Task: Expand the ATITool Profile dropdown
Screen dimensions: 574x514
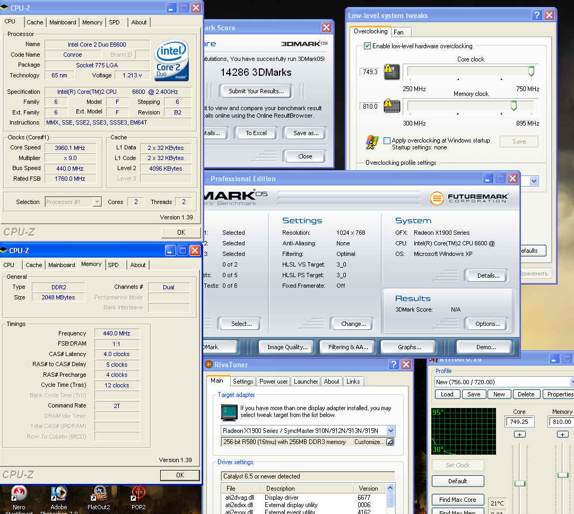Action: [x=572, y=382]
